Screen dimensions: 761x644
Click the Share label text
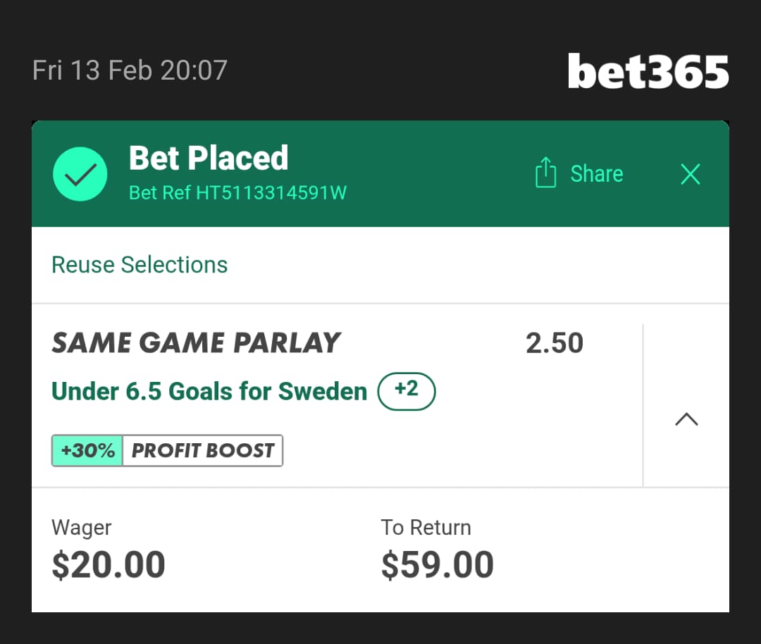tap(596, 174)
